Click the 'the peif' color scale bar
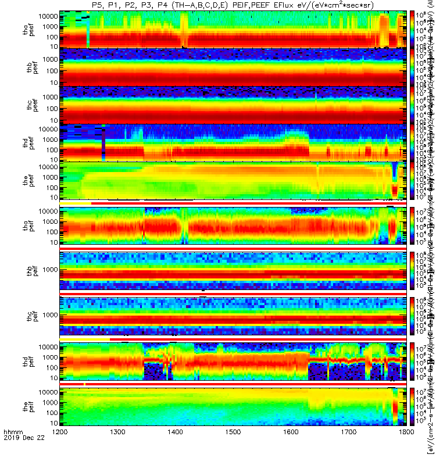Viewport: 436px width, 465px height. tap(412, 407)
